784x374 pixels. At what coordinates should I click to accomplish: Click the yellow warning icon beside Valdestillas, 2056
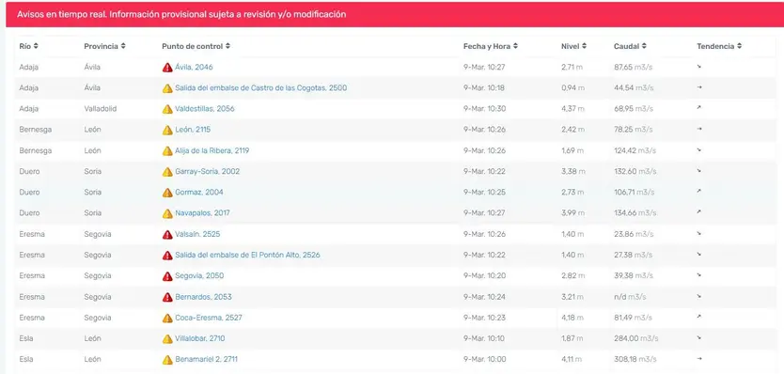[x=167, y=109]
